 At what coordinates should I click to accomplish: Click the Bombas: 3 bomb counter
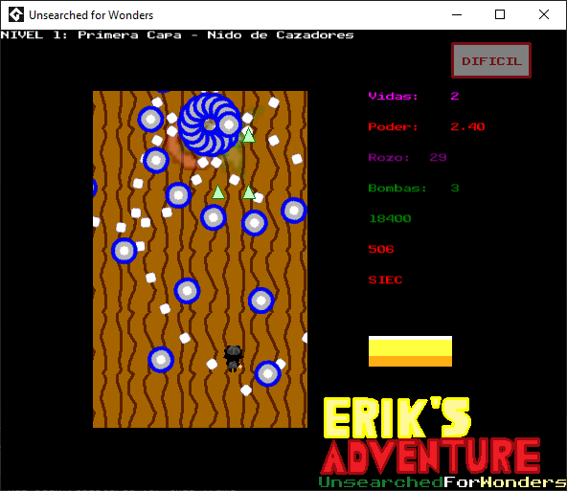[414, 189]
